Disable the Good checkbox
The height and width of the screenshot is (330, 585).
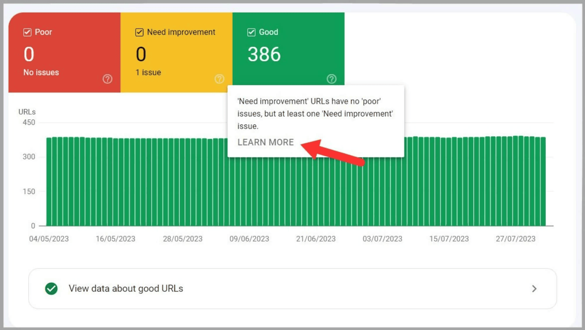tap(251, 32)
